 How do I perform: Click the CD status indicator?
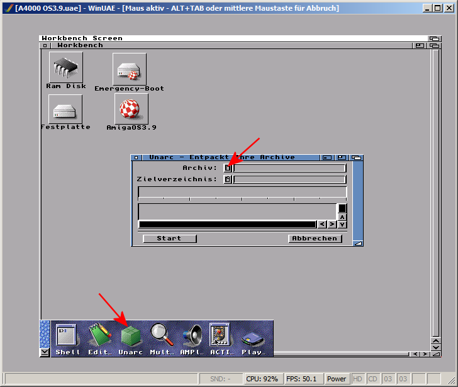tap(372, 379)
